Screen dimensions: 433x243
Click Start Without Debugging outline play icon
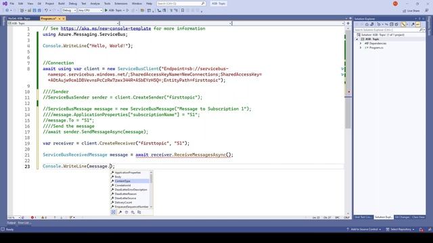point(127,10)
